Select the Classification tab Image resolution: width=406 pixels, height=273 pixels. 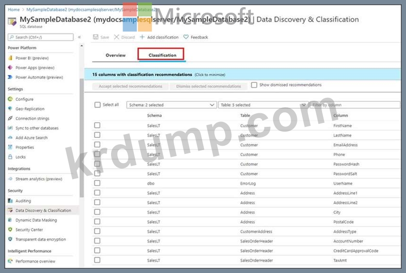(162, 55)
